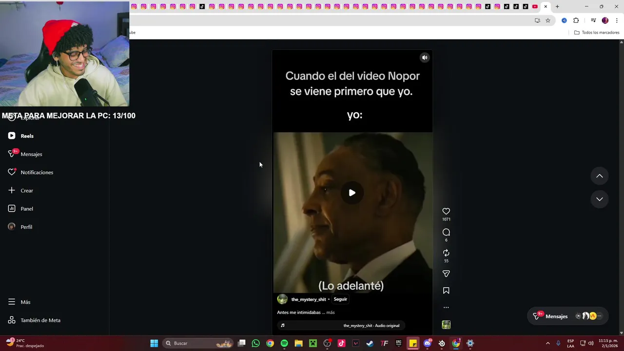The width and height of the screenshot is (624, 351).
Task: Open the floating Mensajes chat button
Action: pos(567,316)
